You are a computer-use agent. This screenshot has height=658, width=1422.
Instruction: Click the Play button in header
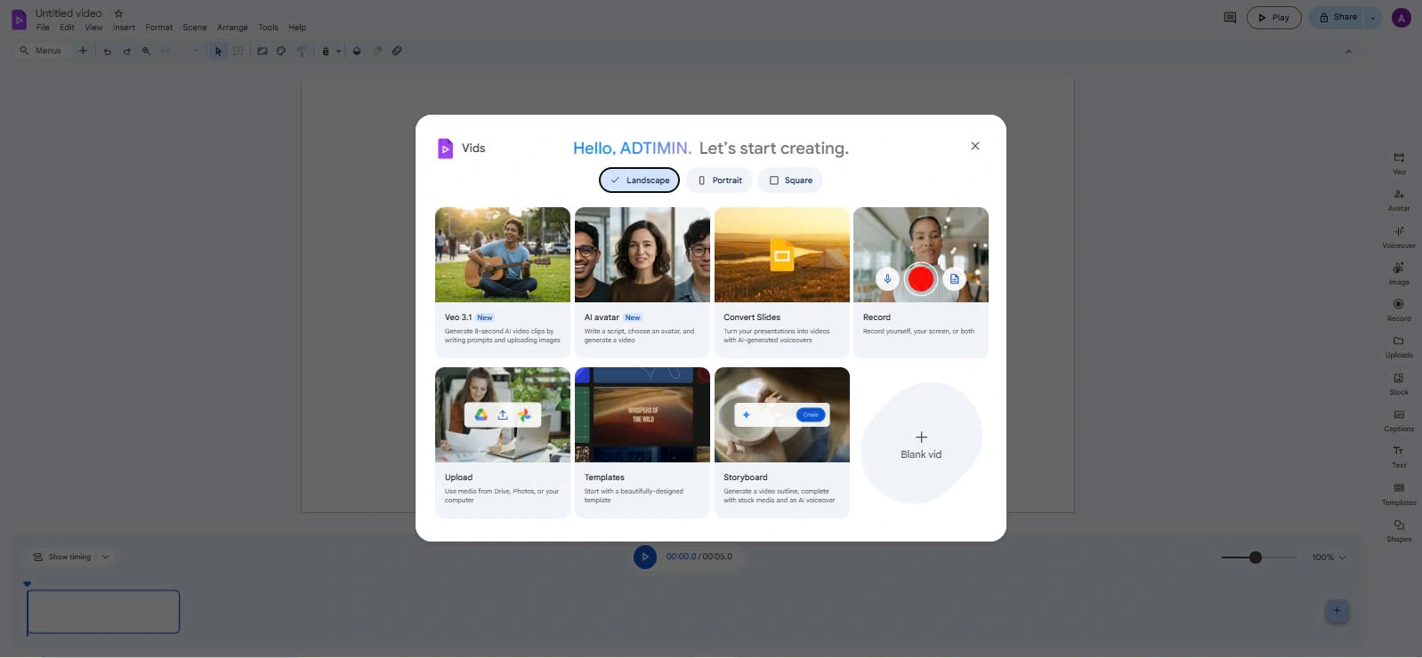(1273, 18)
